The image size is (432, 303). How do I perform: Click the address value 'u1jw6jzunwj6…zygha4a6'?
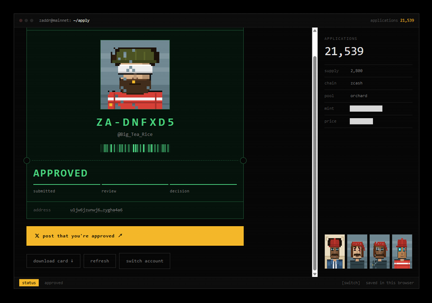coord(97,210)
